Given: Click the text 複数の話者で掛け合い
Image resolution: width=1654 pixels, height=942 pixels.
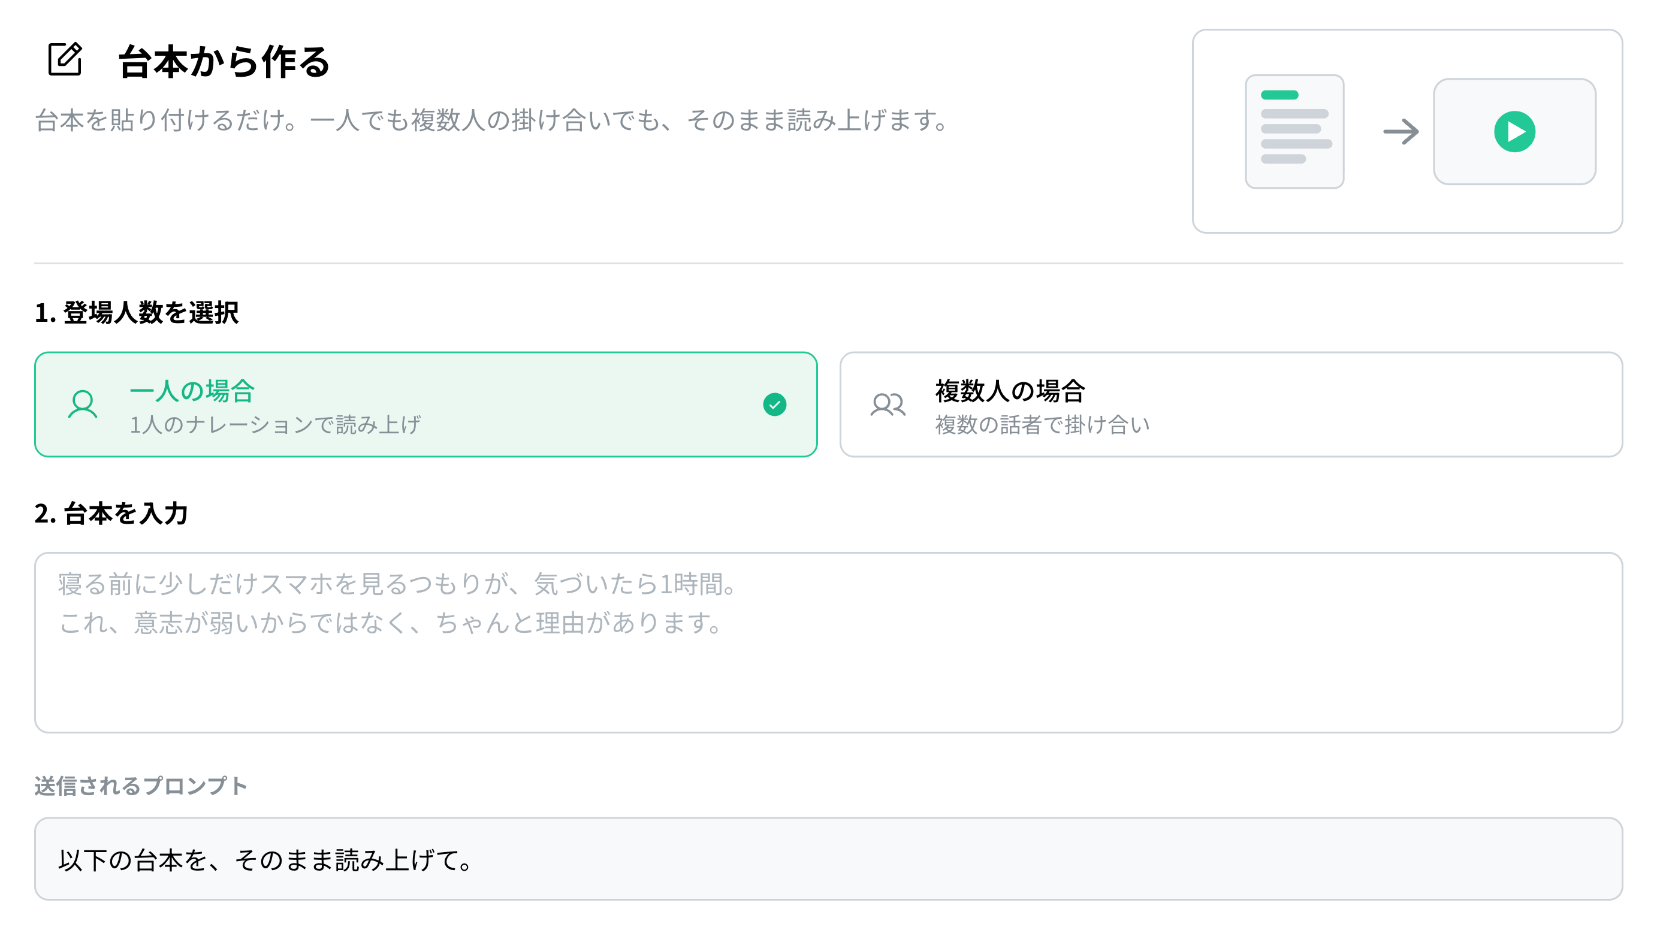Looking at the screenshot, I should point(1042,425).
